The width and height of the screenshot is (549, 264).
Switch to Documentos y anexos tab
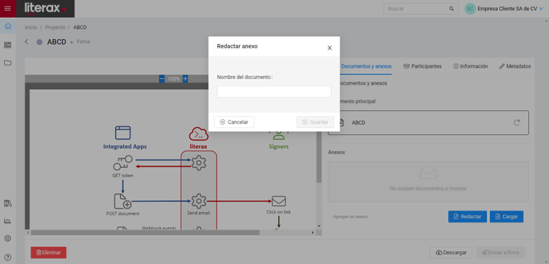click(366, 66)
